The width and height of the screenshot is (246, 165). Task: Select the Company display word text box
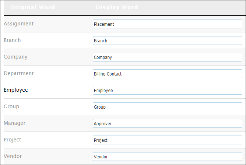[x=167, y=57]
